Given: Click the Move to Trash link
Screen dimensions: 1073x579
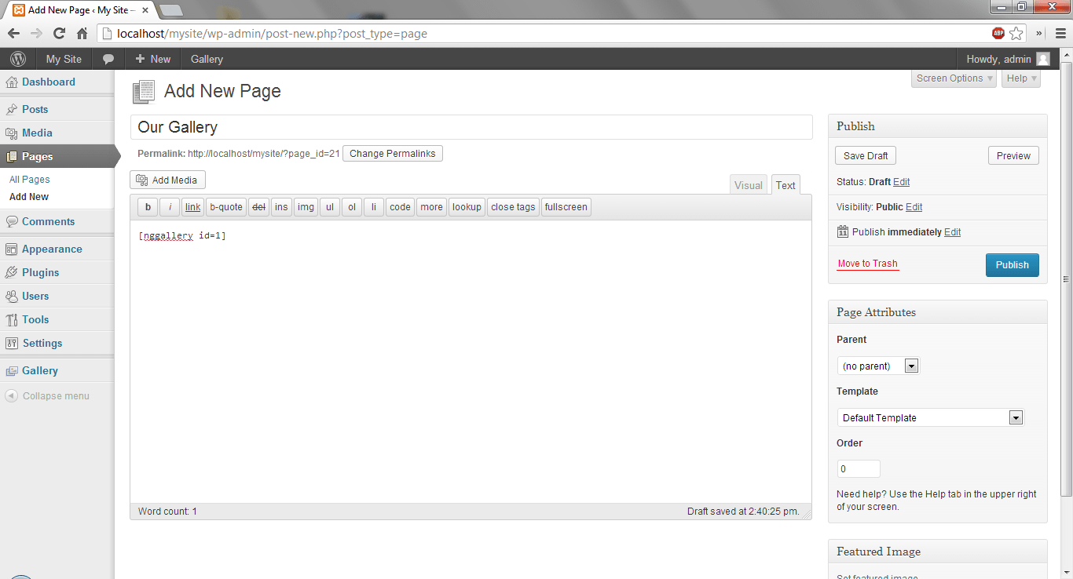Looking at the screenshot, I should tap(867, 264).
